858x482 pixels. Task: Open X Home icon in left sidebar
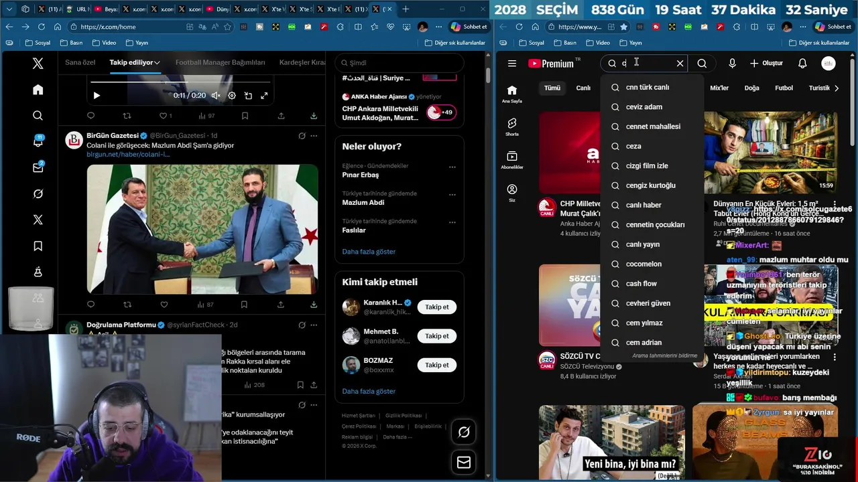pyautogui.click(x=38, y=90)
